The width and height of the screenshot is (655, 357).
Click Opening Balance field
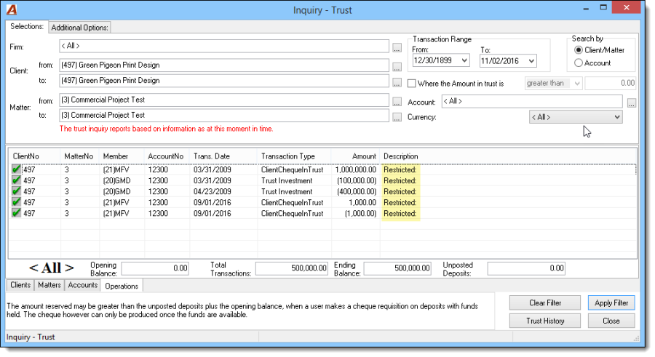click(155, 268)
